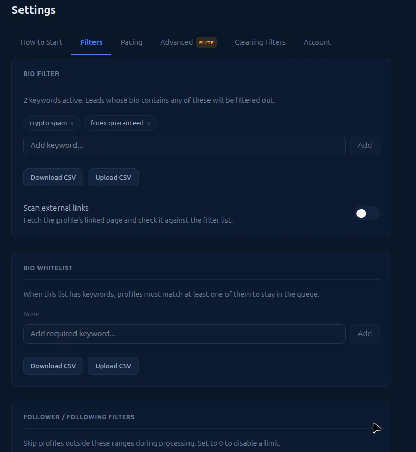Click Add button for whitelist keyword
Image resolution: width=416 pixels, height=452 pixels.
coord(365,334)
